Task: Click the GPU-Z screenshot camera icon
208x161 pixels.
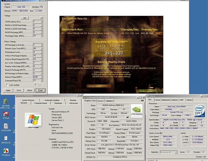Action: point(142,101)
